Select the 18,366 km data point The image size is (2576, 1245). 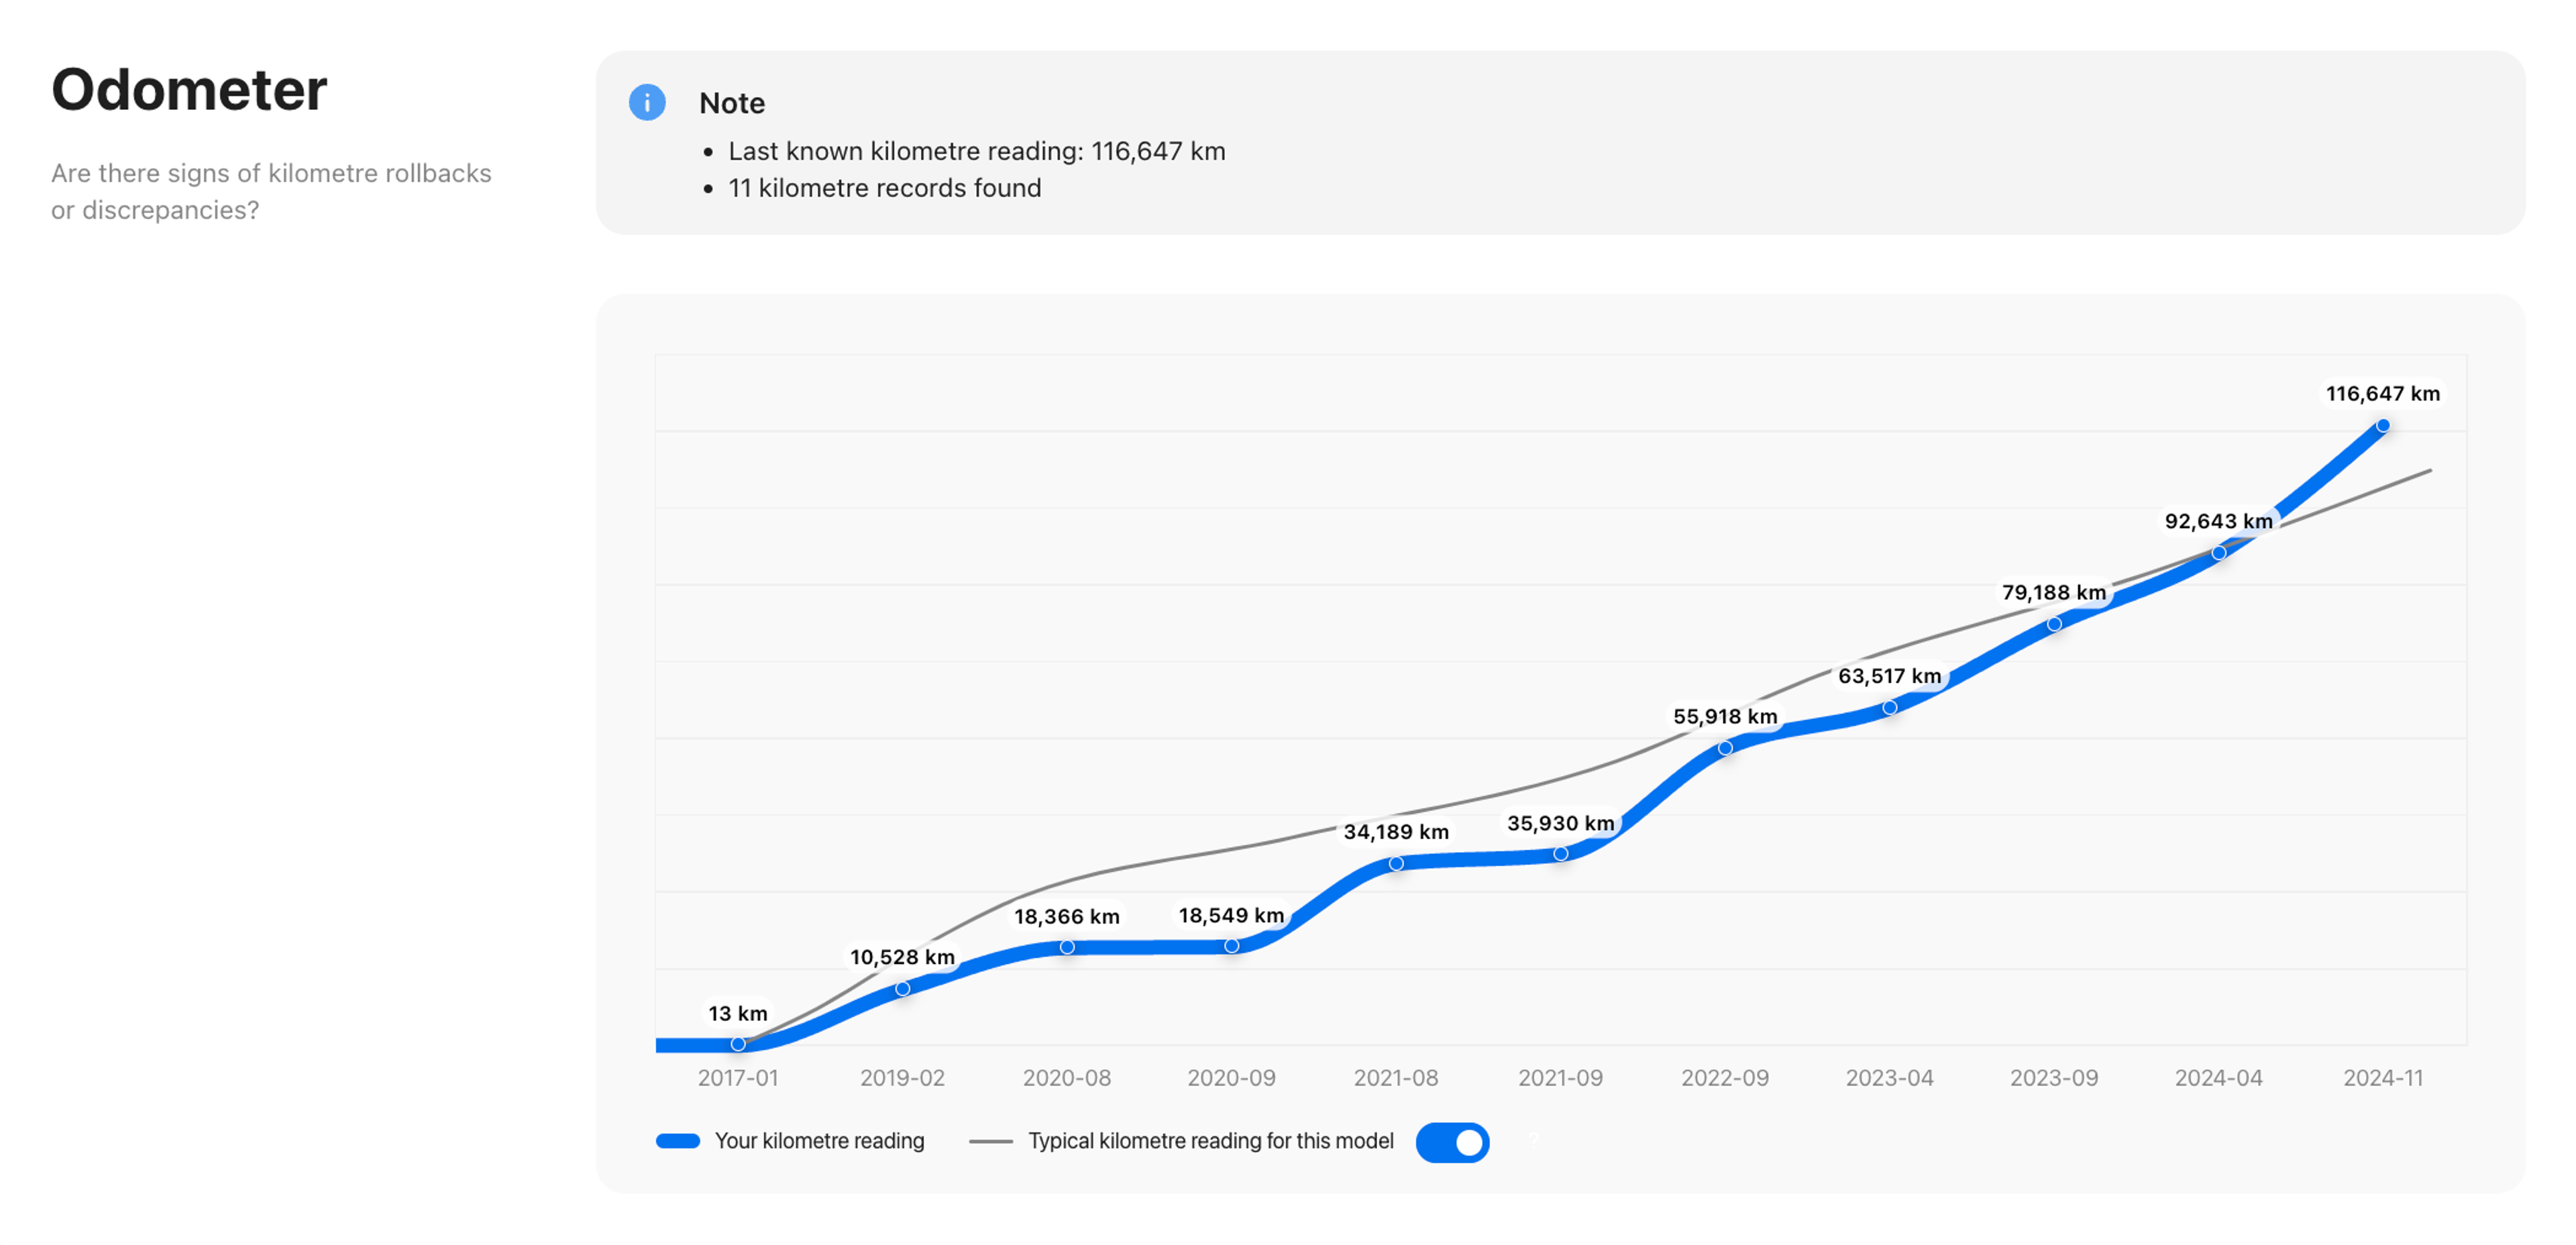[x=1067, y=947]
